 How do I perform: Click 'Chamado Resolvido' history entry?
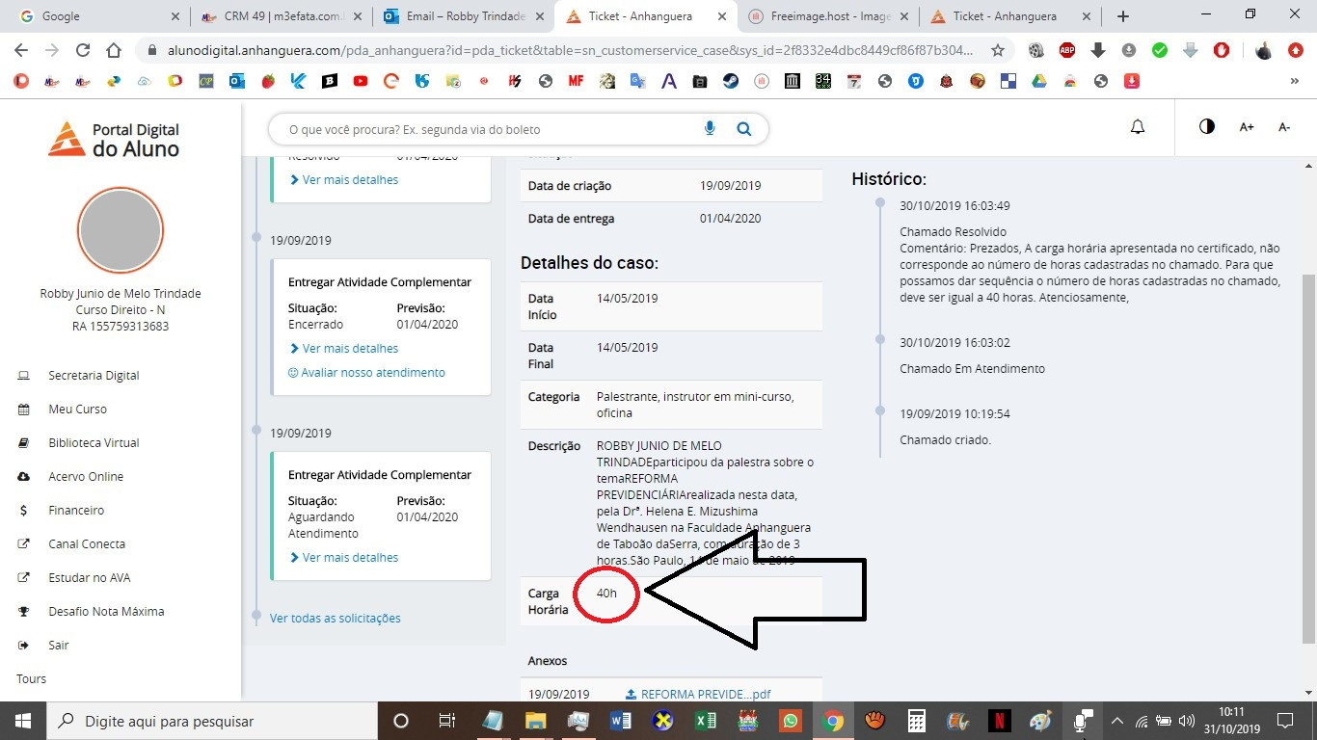click(x=953, y=232)
